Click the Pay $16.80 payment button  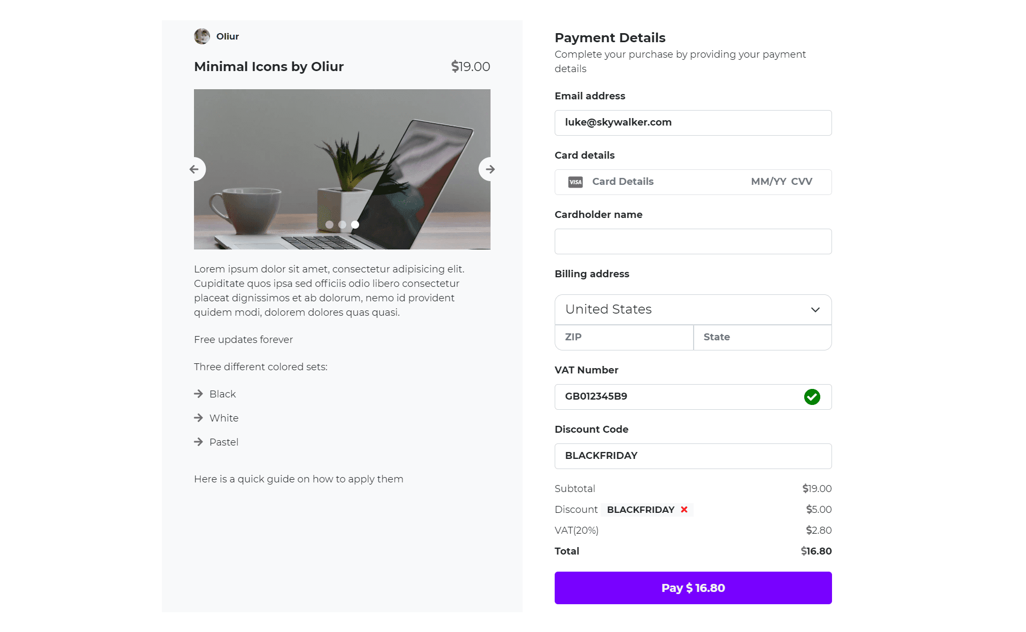(693, 587)
